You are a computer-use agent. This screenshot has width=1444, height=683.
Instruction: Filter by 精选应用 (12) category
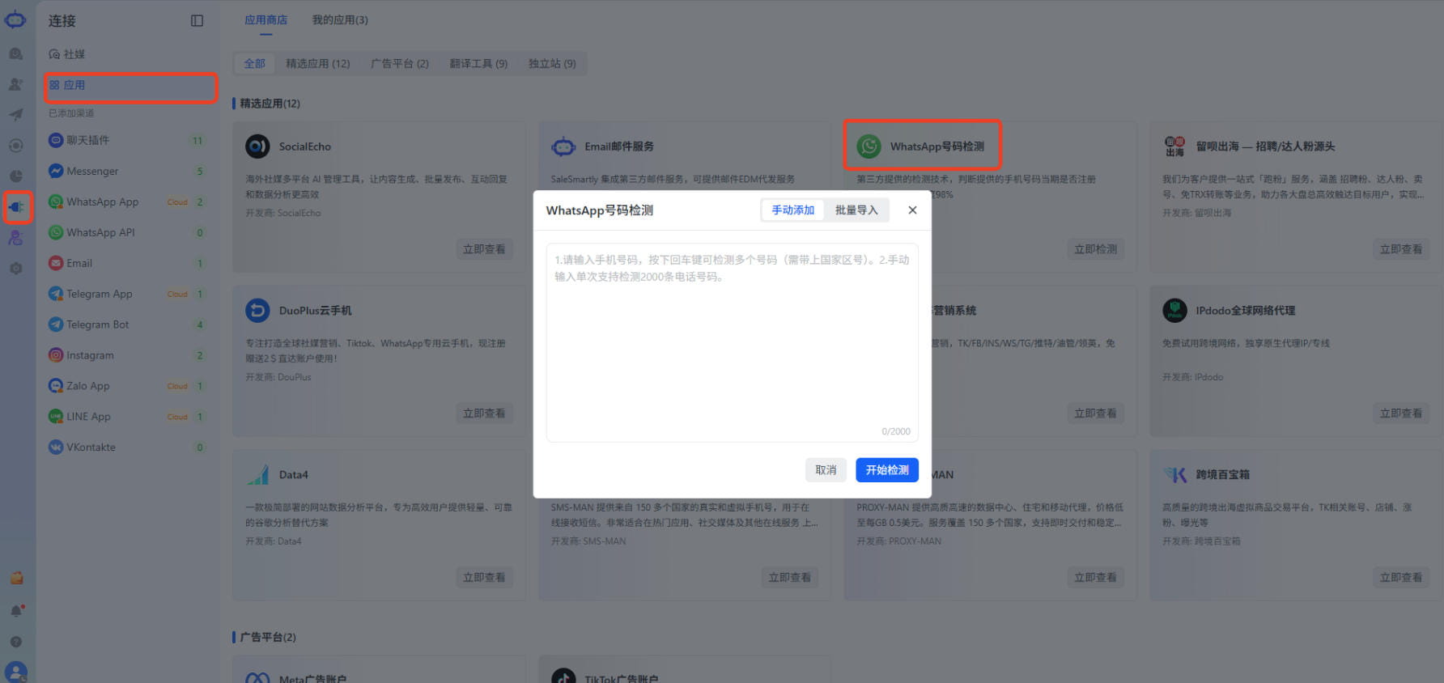[x=318, y=64]
